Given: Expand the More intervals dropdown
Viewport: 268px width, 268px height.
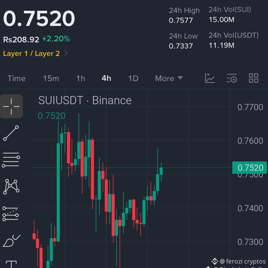Looking at the screenshot, I should coord(169,79).
